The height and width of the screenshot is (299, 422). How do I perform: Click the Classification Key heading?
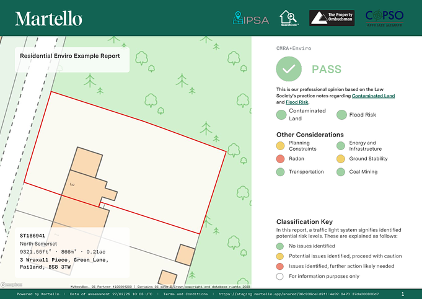point(304,221)
